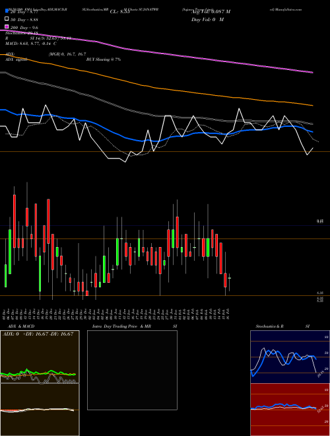Select the '50 Day = 8.88' legend text
Viewport: 330px width, 436px height.
[24, 19]
